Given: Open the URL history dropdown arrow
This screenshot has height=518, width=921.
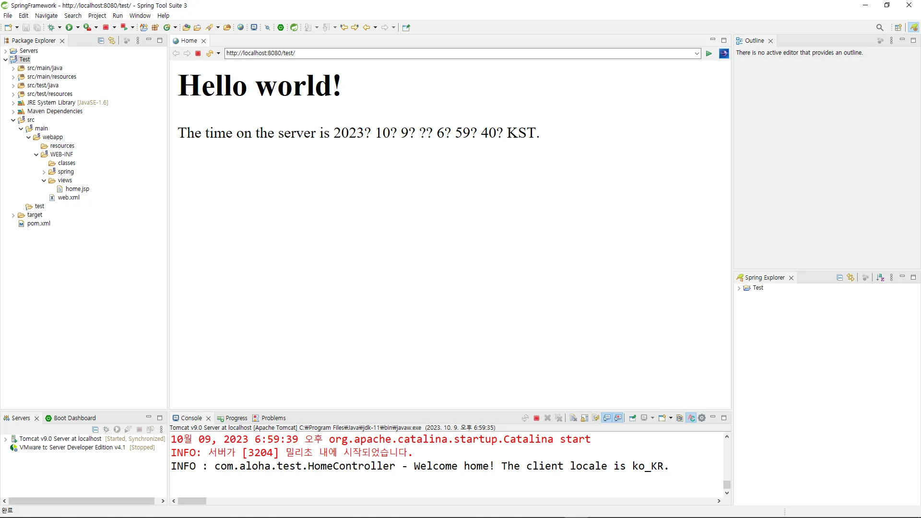Looking at the screenshot, I should click(x=697, y=53).
